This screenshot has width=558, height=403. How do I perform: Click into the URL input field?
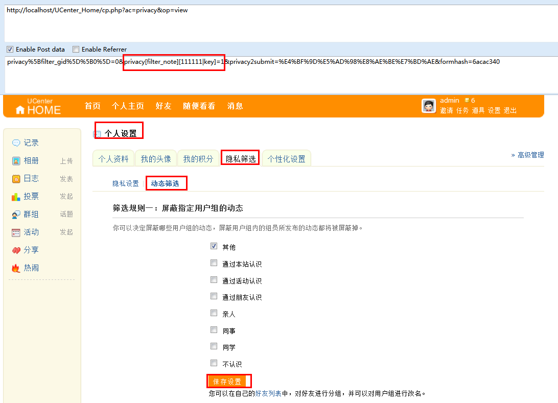(x=281, y=23)
